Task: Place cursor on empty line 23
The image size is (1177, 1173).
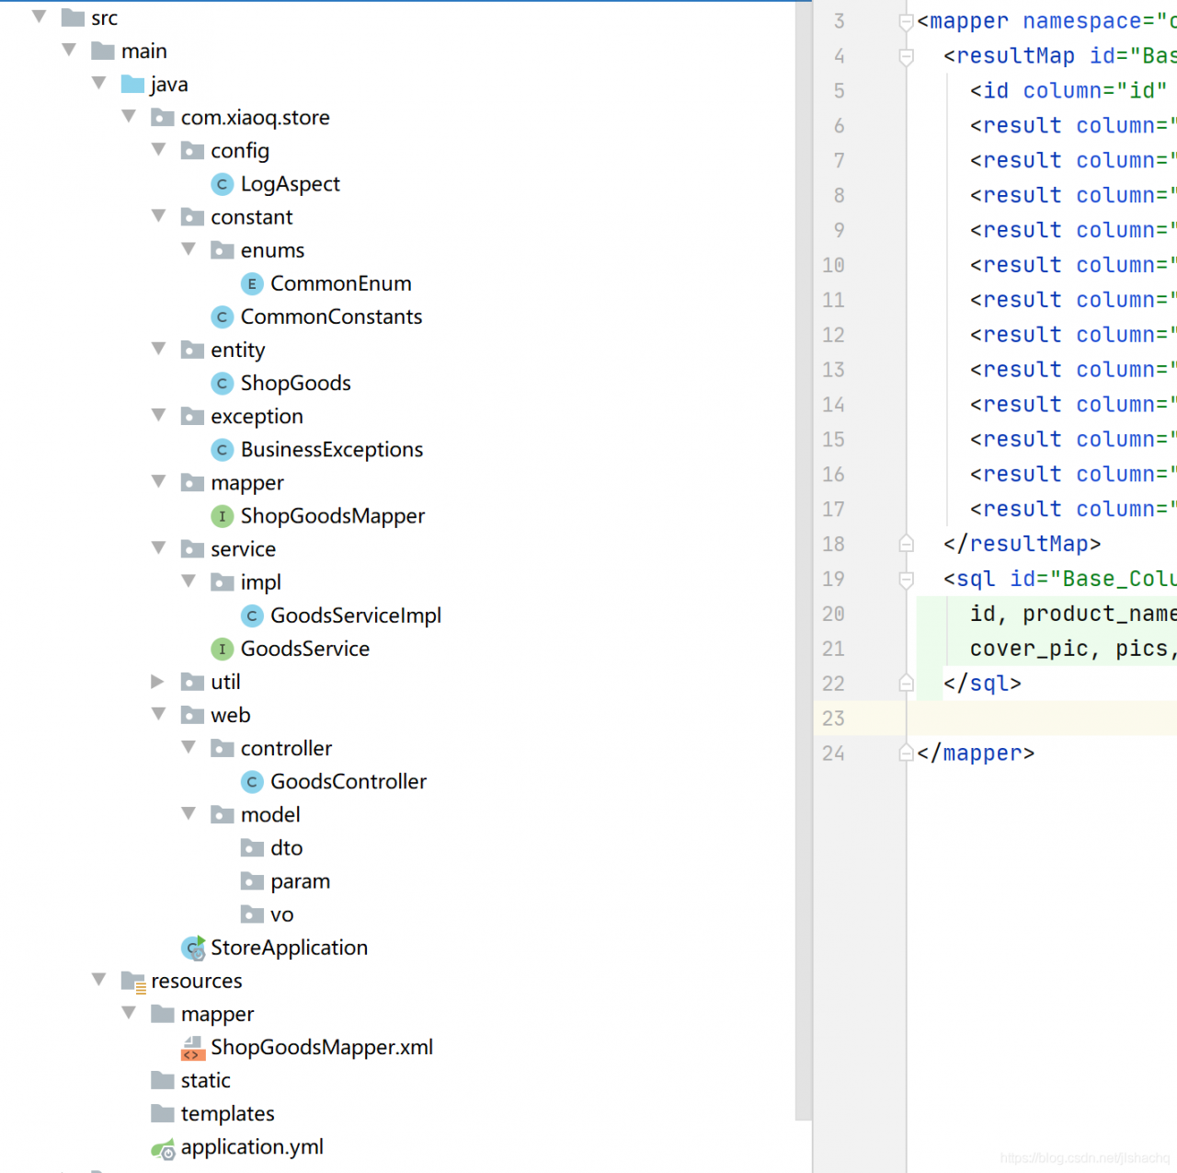Action: coord(1039,719)
